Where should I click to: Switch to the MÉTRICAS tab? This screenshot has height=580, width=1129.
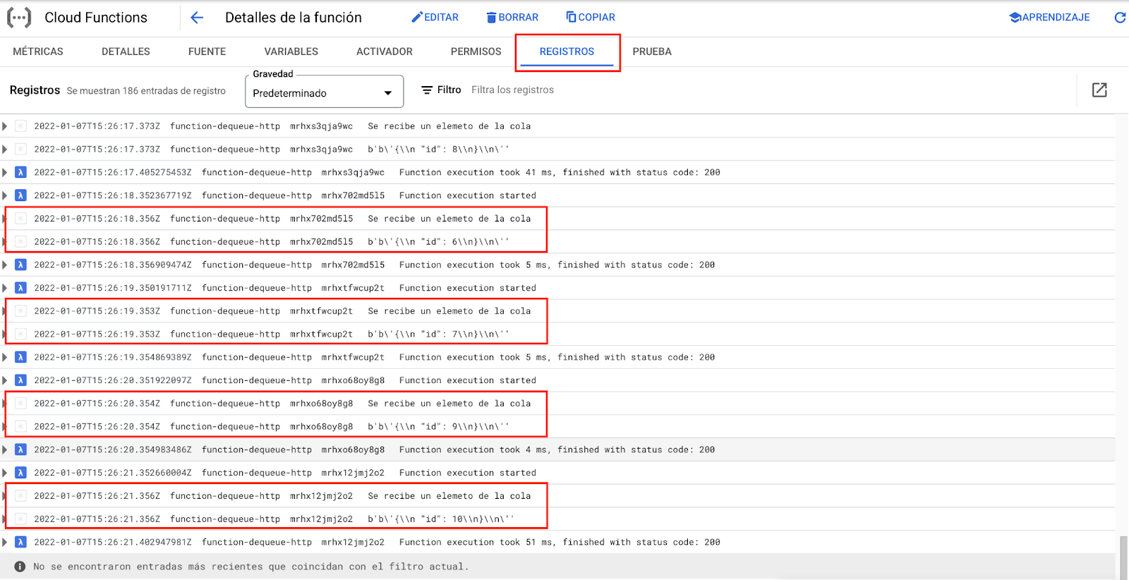(x=38, y=52)
